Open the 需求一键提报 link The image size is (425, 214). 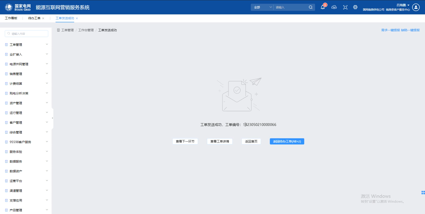(x=390, y=30)
